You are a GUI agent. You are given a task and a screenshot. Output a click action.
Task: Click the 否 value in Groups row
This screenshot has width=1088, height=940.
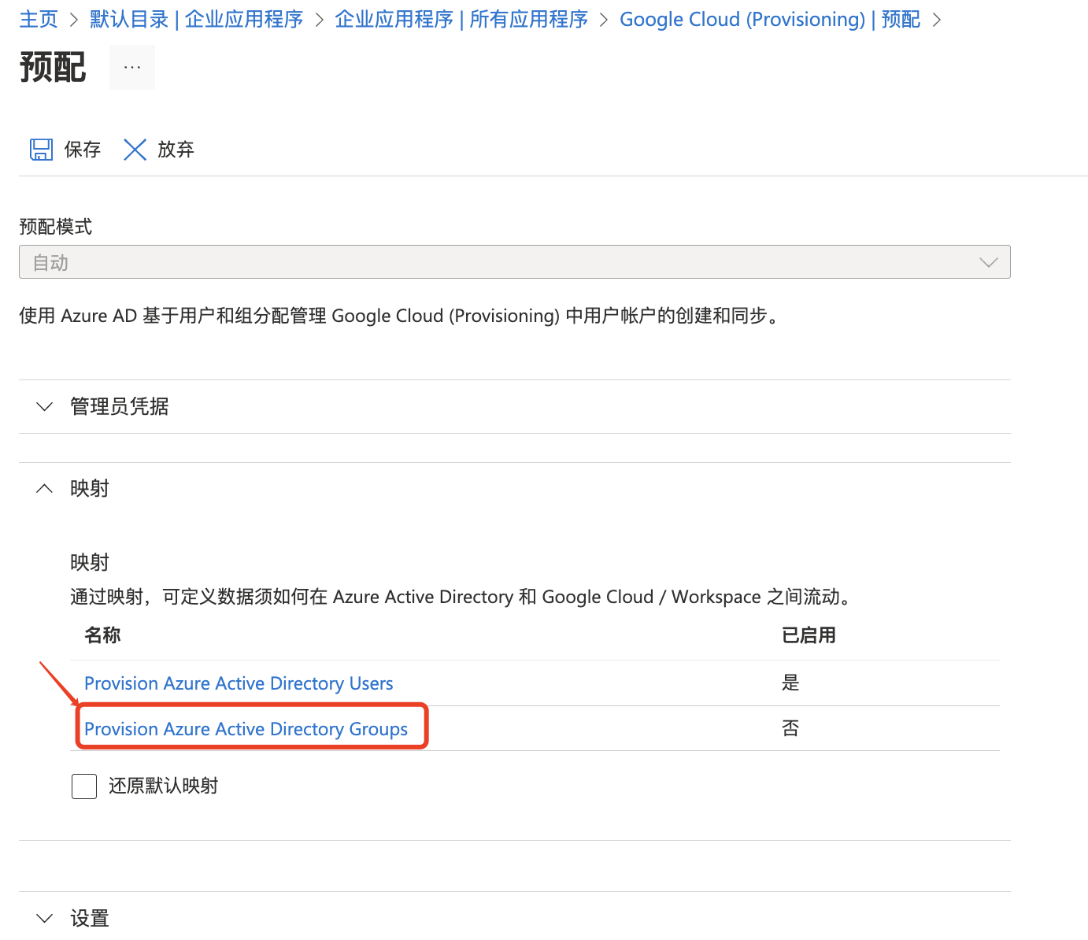point(790,728)
